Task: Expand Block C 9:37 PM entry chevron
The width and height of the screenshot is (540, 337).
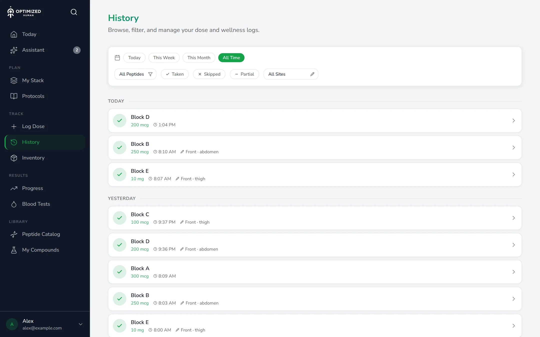Action: coord(513,218)
